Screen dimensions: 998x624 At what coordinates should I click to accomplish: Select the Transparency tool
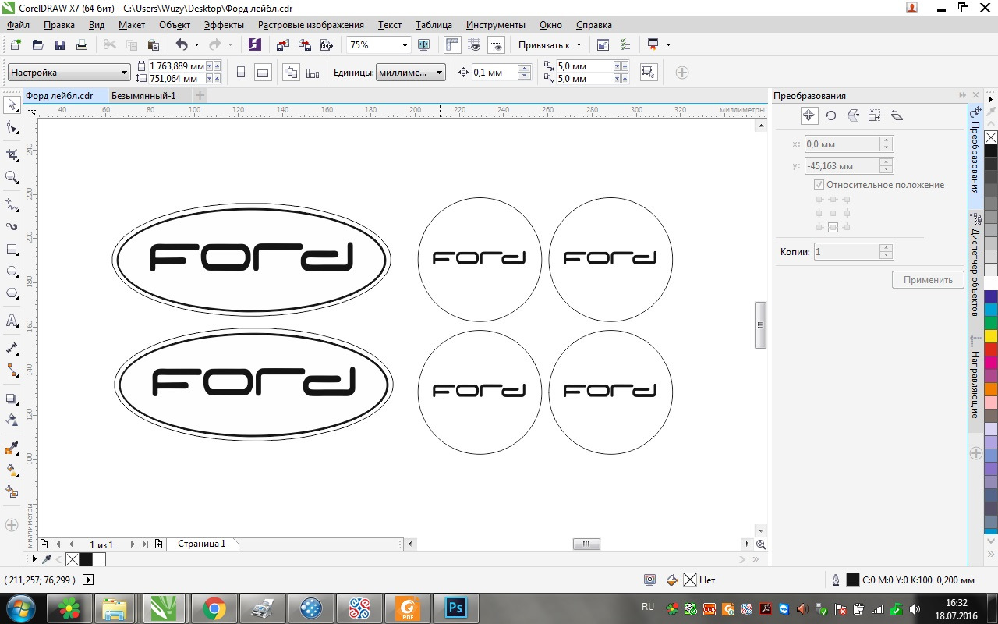pyautogui.click(x=12, y=420)
